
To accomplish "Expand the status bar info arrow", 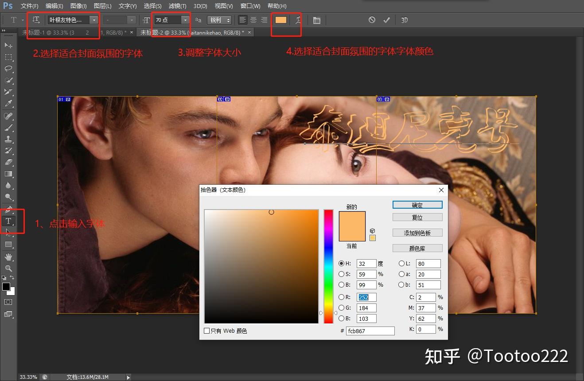I will [x=128, y=377].
